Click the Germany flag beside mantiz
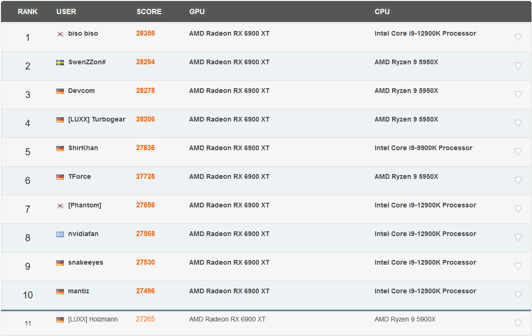The height and width of the screenshot is (336, 532). (60, 291)
